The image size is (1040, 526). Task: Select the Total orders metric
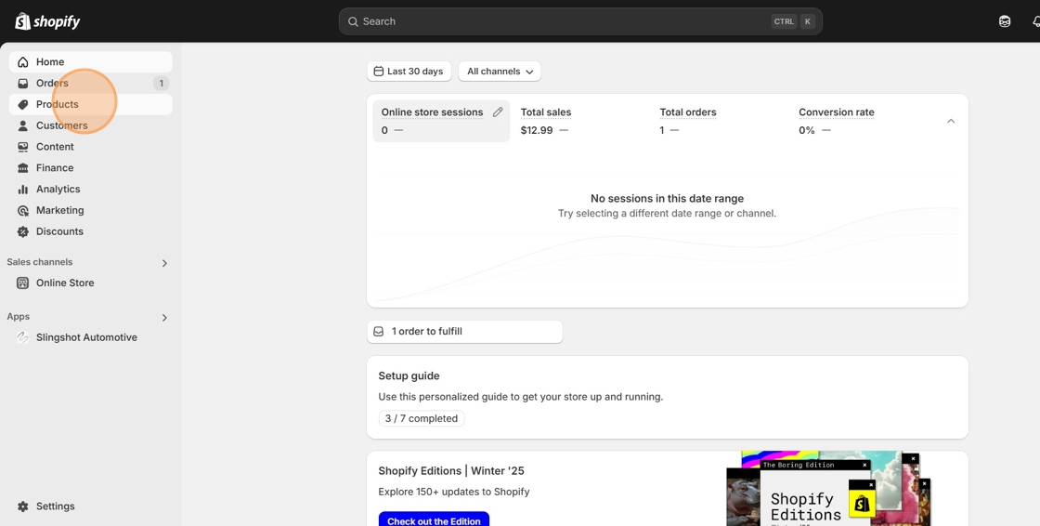pos(720,121)
